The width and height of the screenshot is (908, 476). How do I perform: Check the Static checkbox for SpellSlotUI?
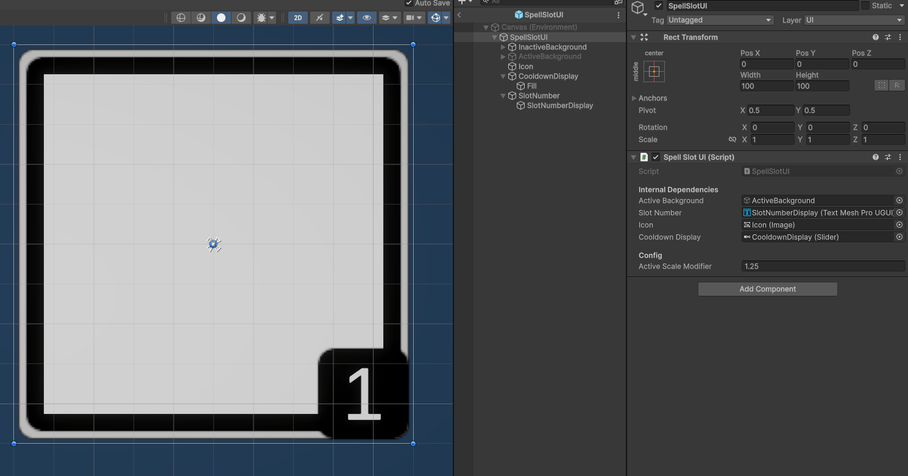[864, 5]
